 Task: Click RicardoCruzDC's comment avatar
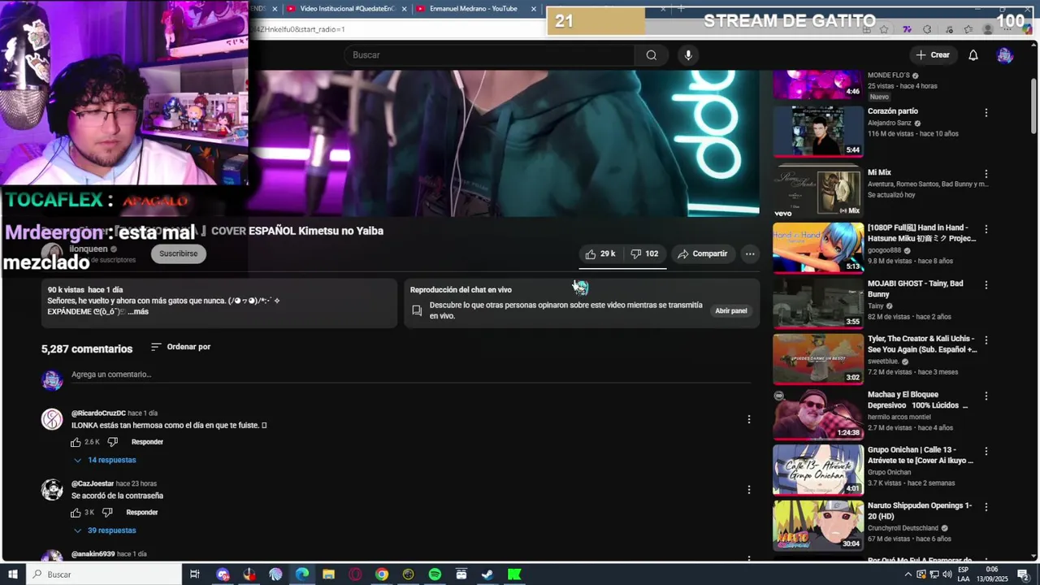coord(52,419)
